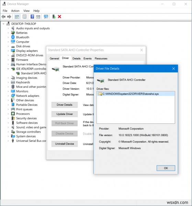The height and width of the screenshot is (206, 192).
Task: Expand the Imaging devices node
Action: (8, 78)
